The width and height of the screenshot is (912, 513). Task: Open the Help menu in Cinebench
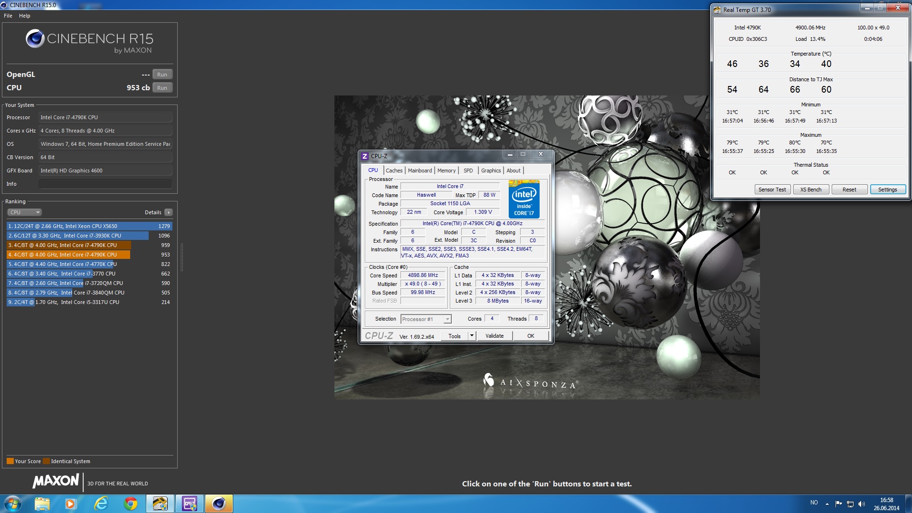(x=25, y=16)
